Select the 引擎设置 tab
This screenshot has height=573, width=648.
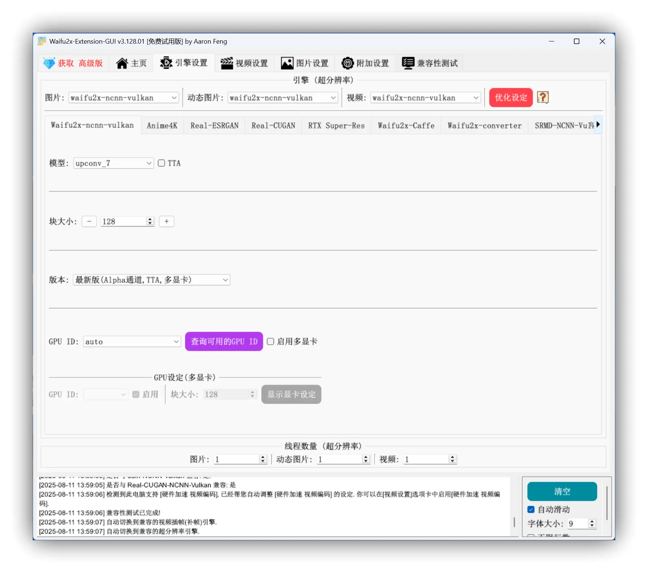click(x=184, y=63)
